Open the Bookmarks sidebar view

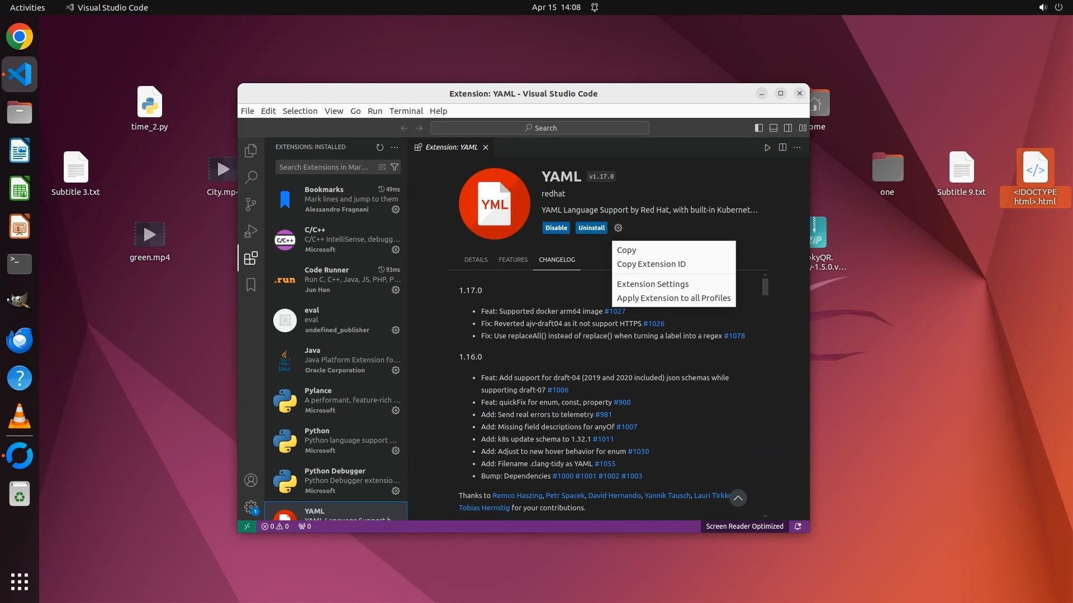click(251, 285)
